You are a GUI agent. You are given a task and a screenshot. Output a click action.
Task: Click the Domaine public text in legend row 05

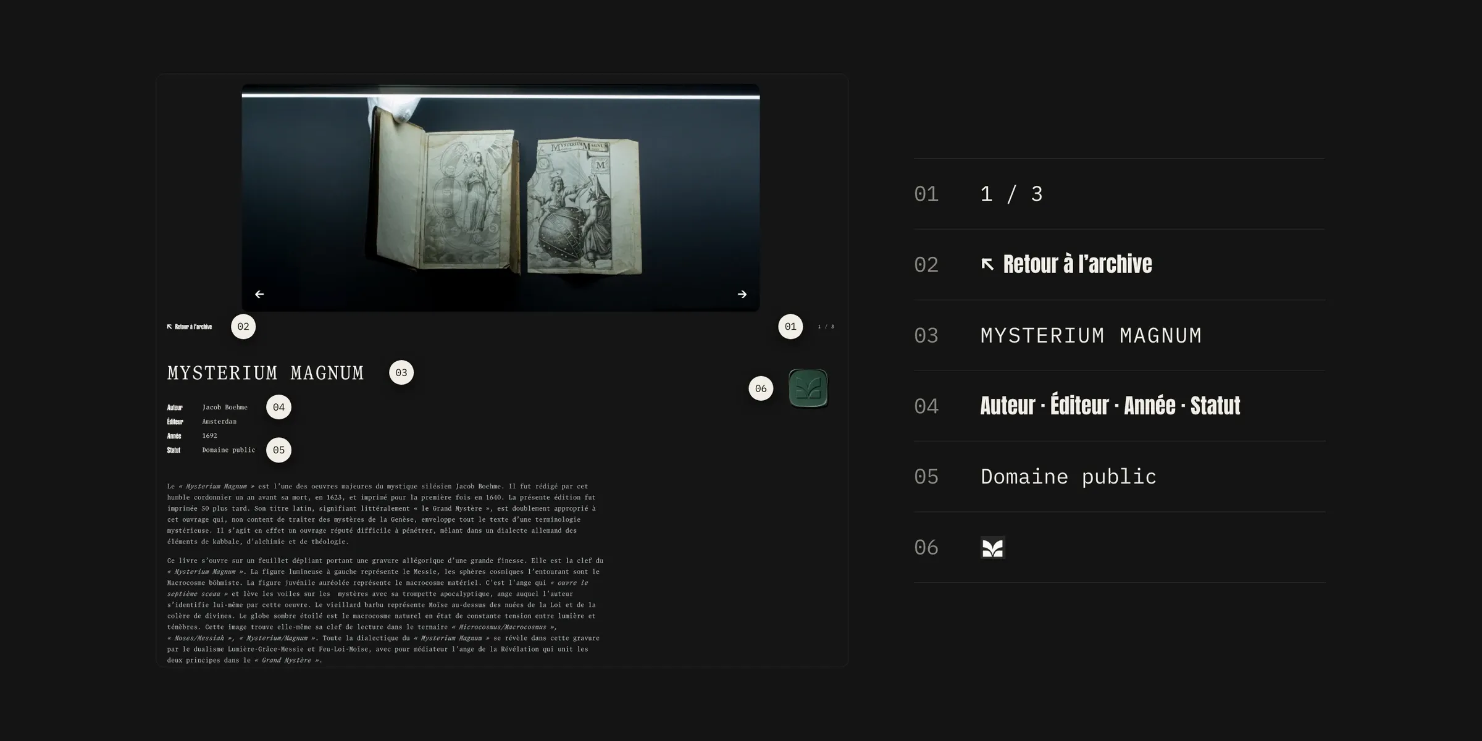[x=1068, y=477]
